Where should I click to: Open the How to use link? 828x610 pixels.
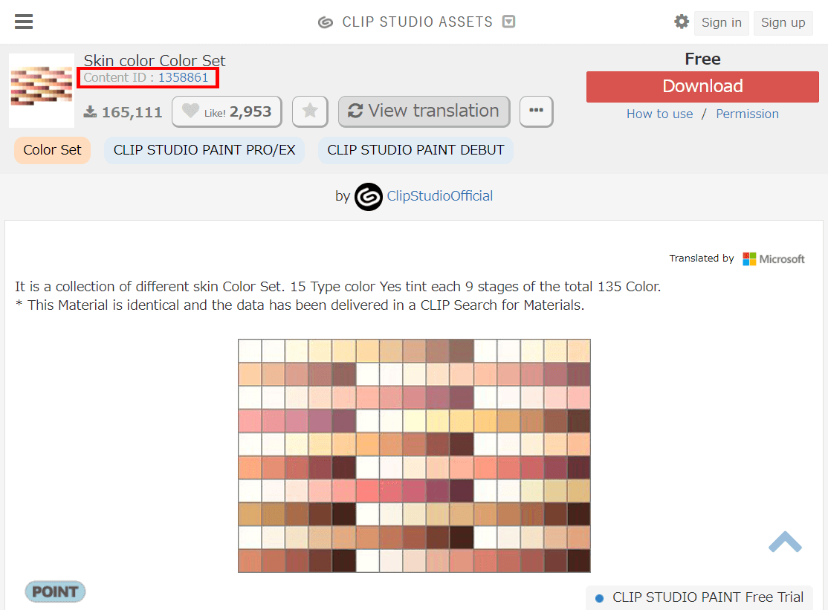(x=659, y=114)
